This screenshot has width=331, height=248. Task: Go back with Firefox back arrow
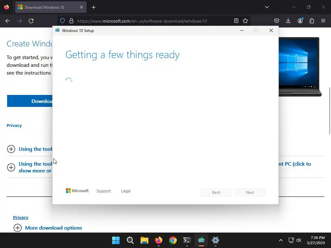(8, 21)
